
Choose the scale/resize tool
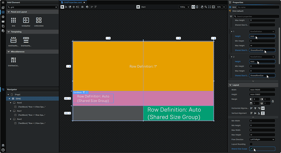pyautogui.click(x=78, y=7)
